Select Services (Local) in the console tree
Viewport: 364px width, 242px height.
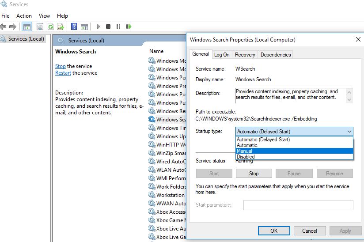coord(26,39)
